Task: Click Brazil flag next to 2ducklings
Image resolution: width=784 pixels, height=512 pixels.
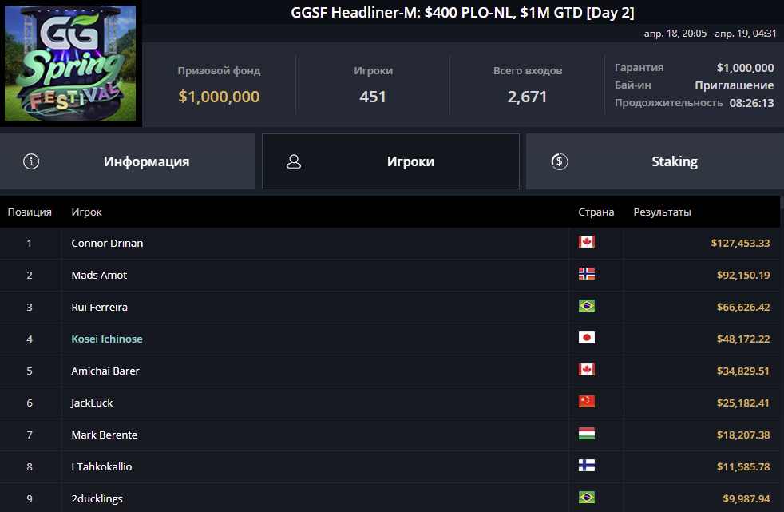Action: pyautogui.click(x=587, y=498)
